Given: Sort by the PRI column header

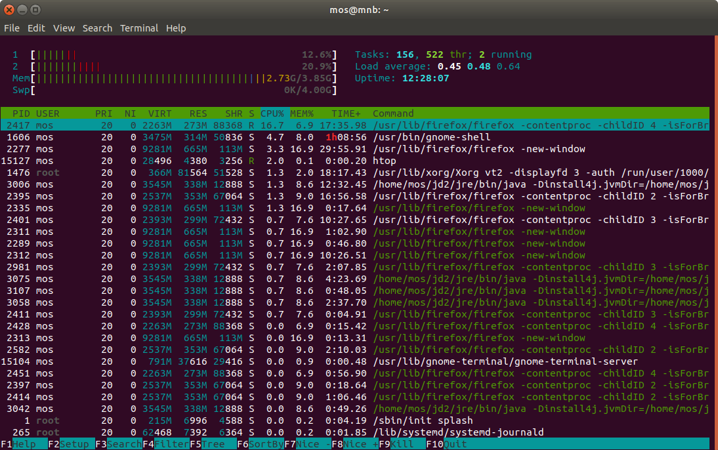Looking at the screenshot, I should [x=104, y=113].
